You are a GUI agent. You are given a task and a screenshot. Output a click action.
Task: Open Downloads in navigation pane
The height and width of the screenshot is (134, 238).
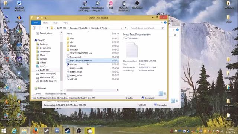pyautogui.click(x=43, y=51)
